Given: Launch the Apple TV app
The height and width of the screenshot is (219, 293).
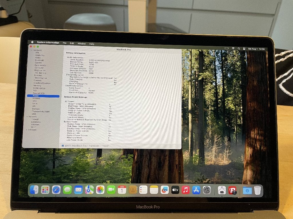Looking at the screenshot, I should tap(175, 190).
